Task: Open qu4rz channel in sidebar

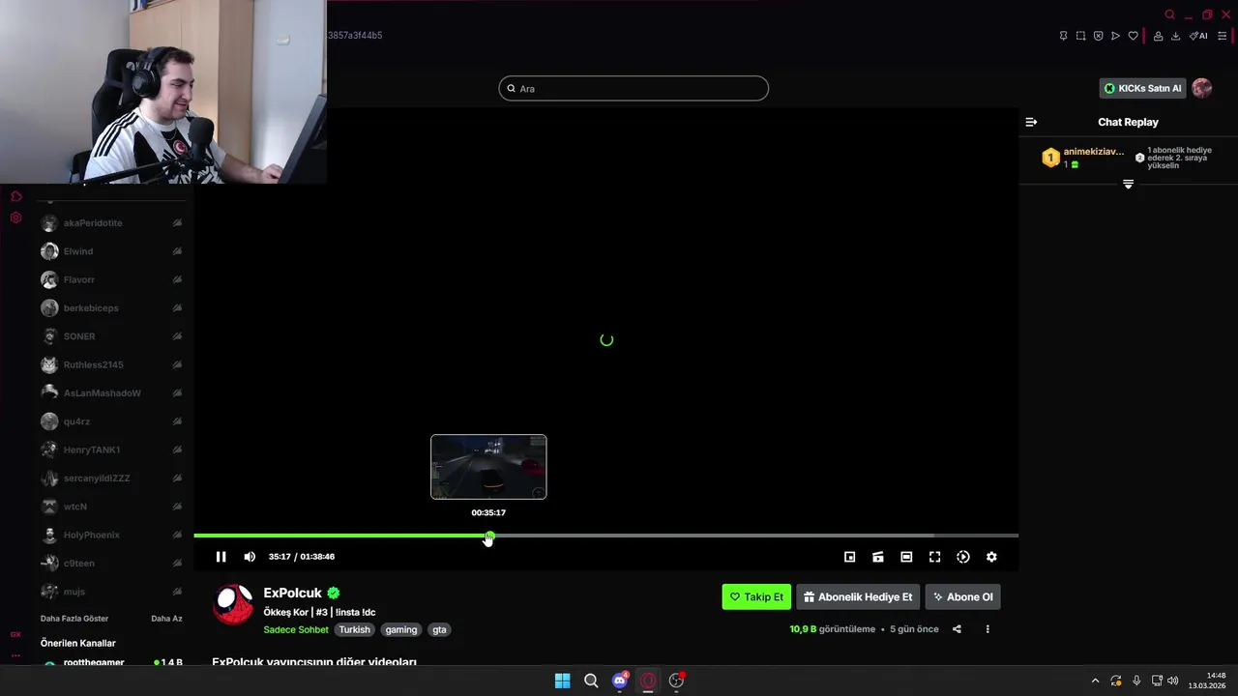Action: click(x=111, y=421)
